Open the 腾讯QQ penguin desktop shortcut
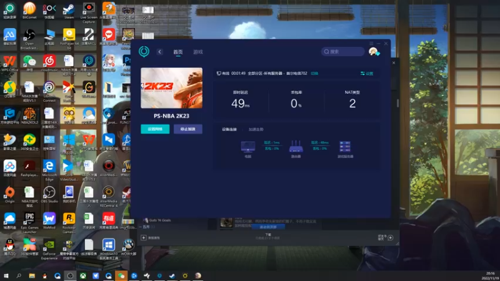The image size is (500, 281). 9,247
